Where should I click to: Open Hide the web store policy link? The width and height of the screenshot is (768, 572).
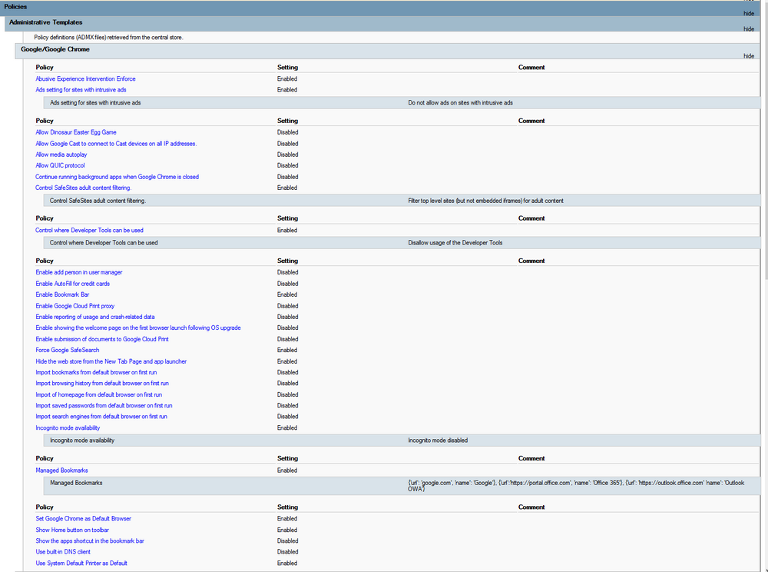111,361
